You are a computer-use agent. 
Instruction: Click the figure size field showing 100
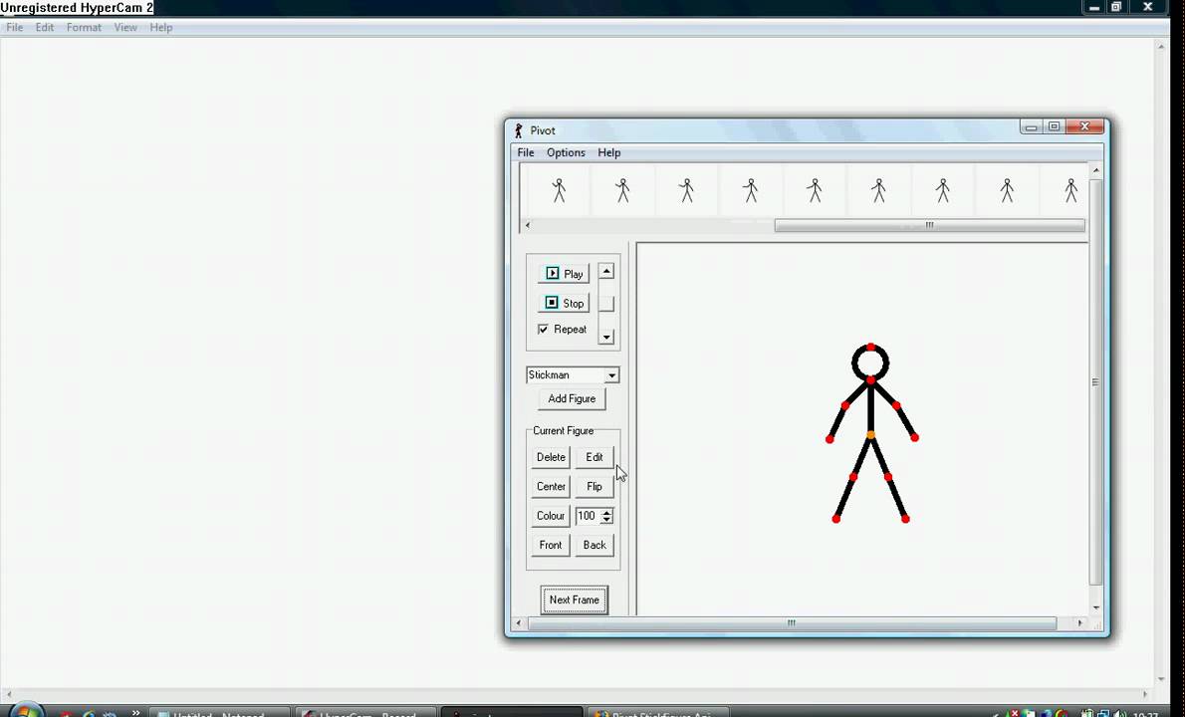coord(588,515)
